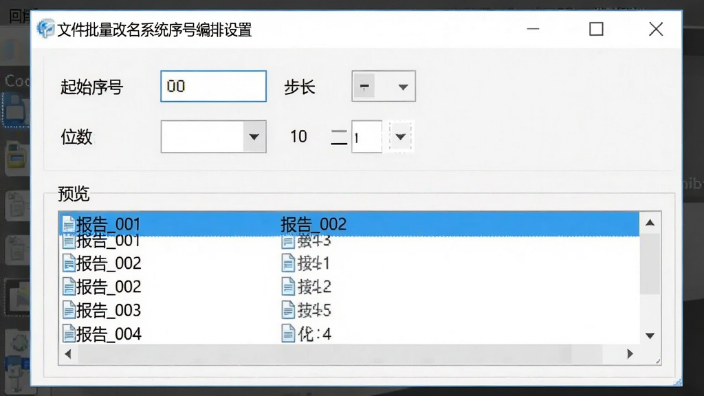Click the vertical scrollbar thumb in preview

[650, 264]
